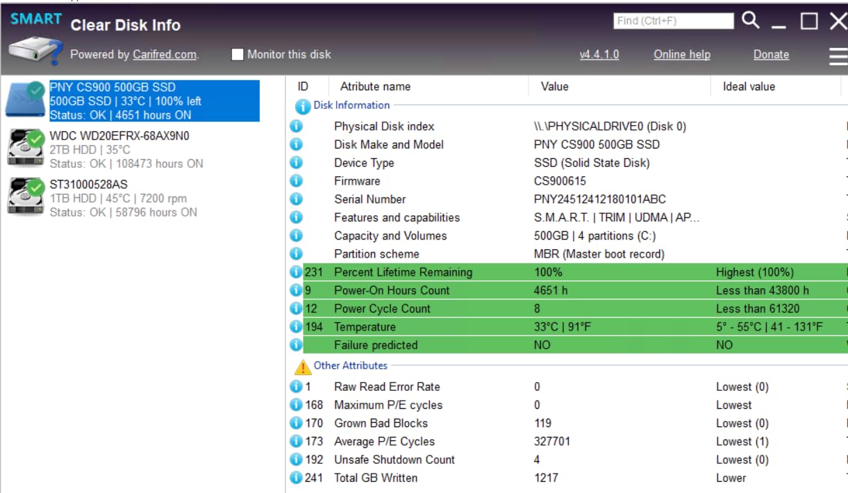This screenshot has width=848, height=493.
Task: Click info icon for Unsafe Shutdown Count
Action: 296,460
